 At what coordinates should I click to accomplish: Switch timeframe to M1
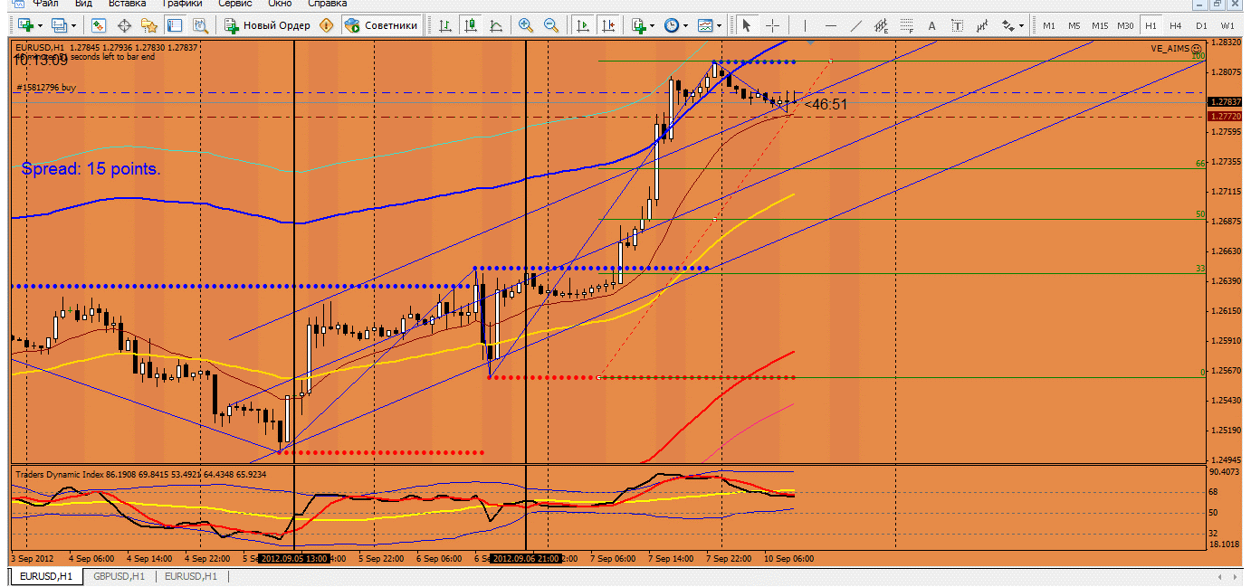tap(1048, 25)
